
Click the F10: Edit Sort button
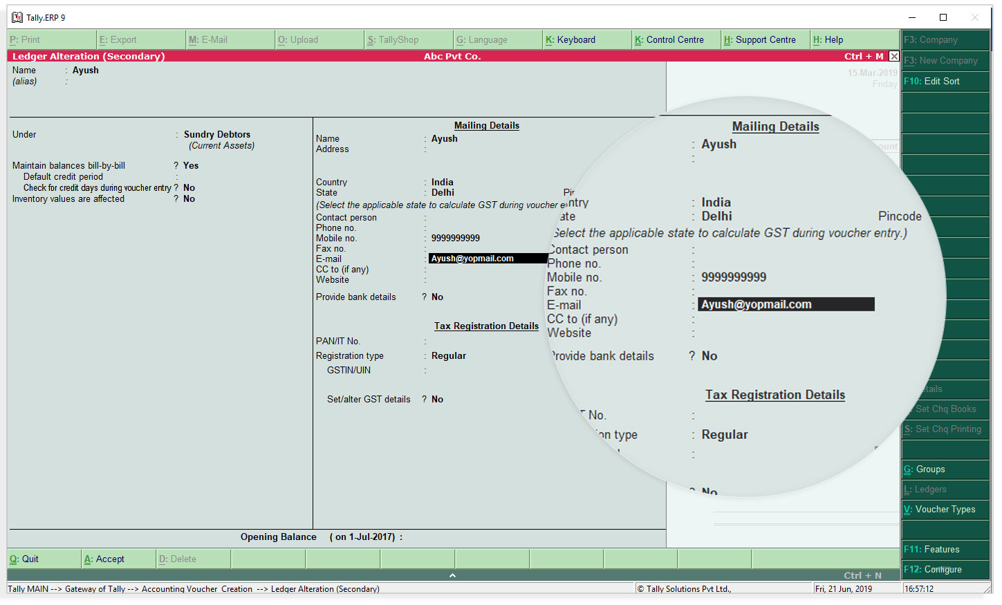coord(945,82)
